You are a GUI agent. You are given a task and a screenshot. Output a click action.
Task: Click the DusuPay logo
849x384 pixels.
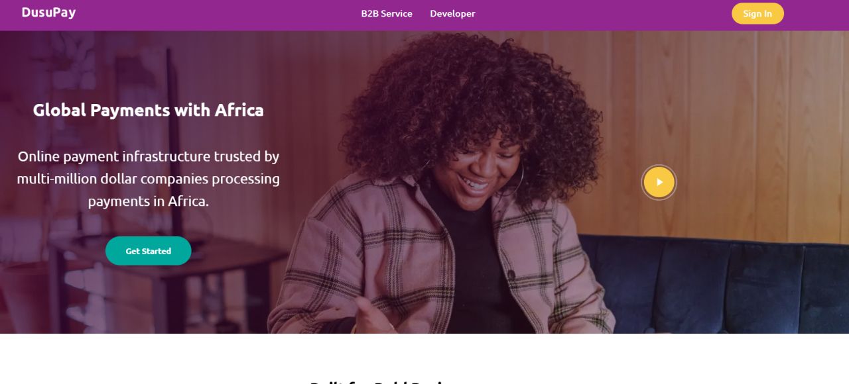coord(48,13)
